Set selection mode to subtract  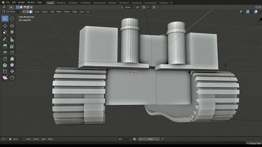25,7
